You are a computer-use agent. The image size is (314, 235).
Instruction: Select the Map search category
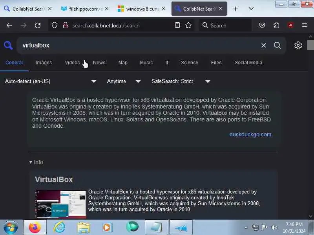[x=123, y=63]
